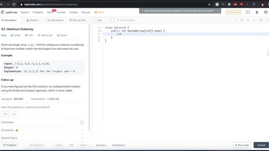Run the code

coord(242,145)
